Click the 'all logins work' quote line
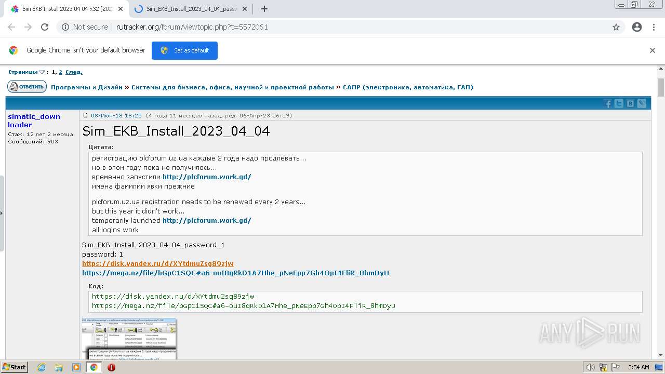 115,230
